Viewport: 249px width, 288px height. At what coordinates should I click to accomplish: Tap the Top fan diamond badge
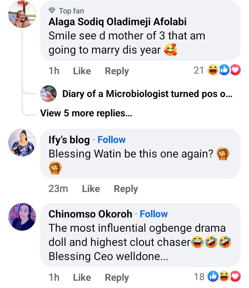click(x=53, y=11)
